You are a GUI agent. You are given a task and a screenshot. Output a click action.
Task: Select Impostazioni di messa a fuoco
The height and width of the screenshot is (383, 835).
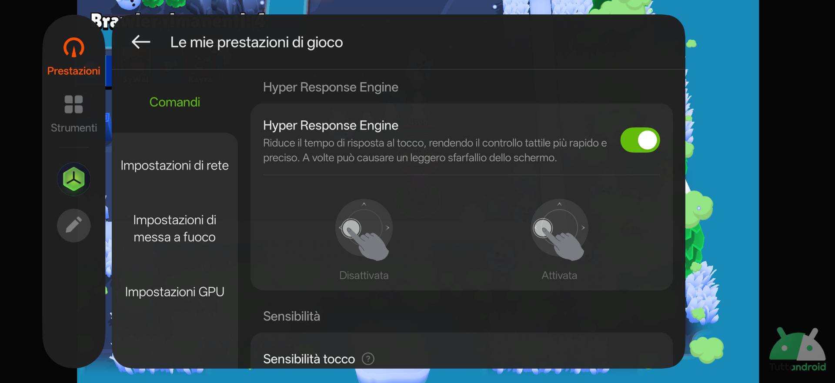174,229
